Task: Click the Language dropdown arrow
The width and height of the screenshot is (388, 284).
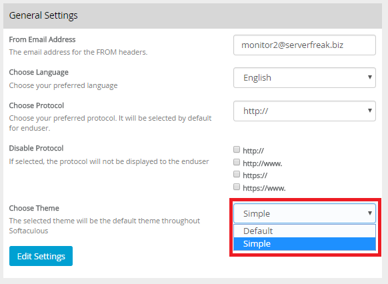Action: click(370, 77)
